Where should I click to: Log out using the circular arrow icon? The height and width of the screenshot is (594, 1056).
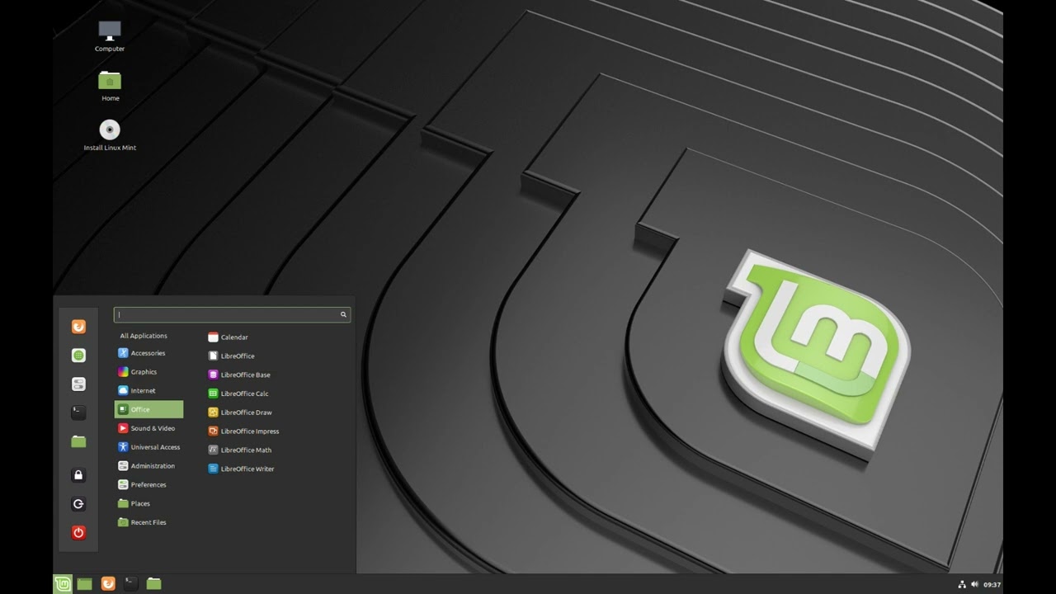[x=78, y=504]
